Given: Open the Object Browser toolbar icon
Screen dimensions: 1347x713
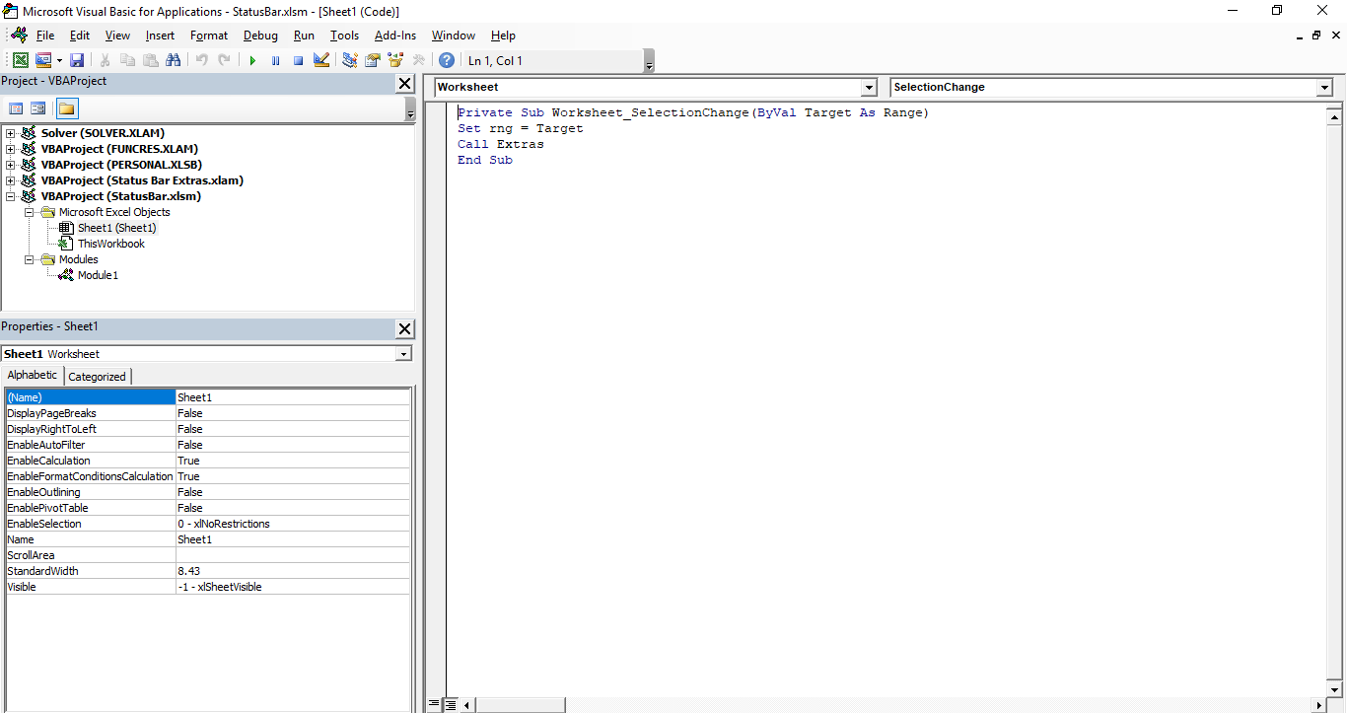Looking at the screenshot, I should click(x=395, y=60).
